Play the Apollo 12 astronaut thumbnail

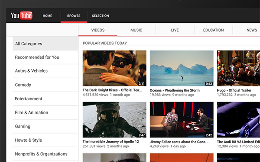(114, 120)
